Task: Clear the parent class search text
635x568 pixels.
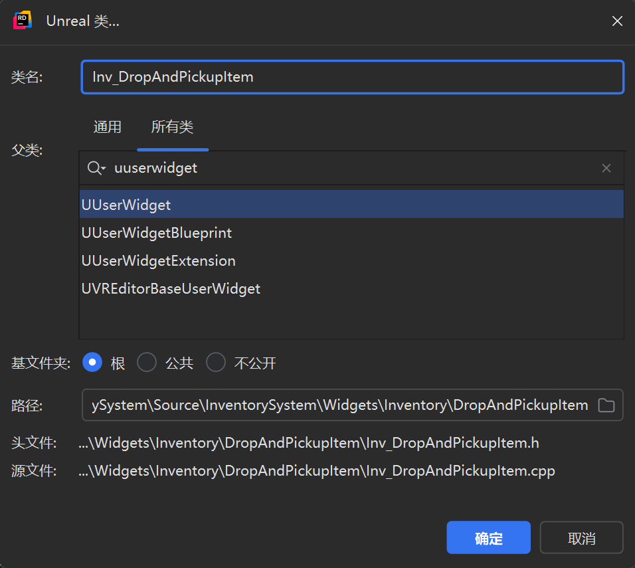Action: (606, 168)
